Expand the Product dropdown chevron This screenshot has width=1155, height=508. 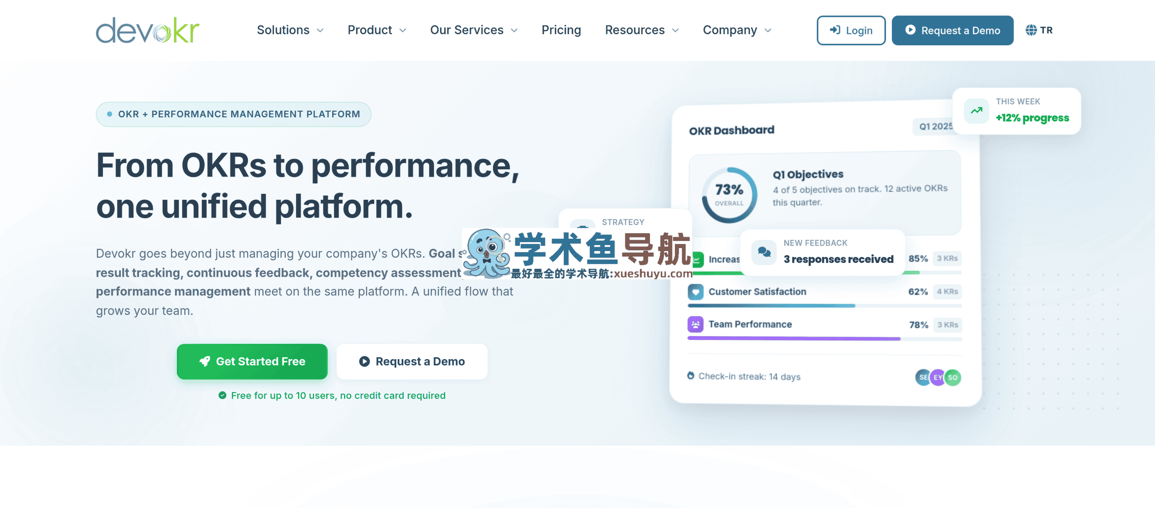click(403, 30)
